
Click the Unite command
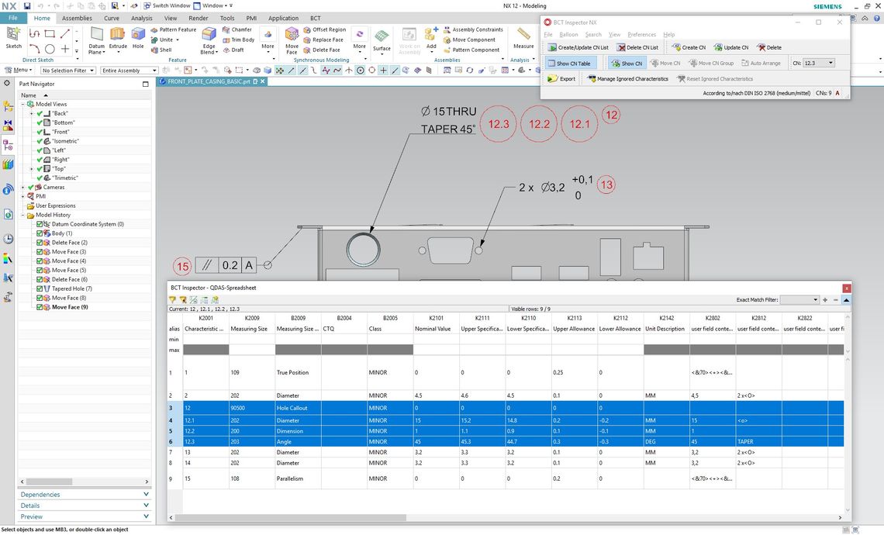(164, 40)
